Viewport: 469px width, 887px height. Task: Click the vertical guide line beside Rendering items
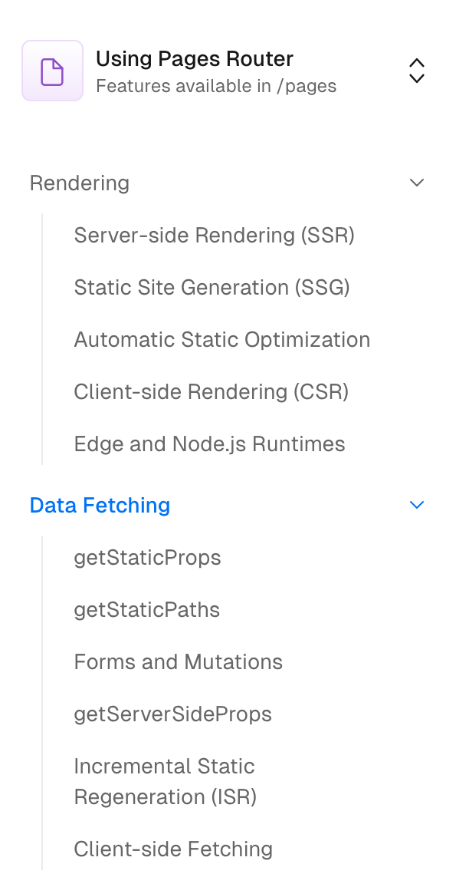click(42, 339)
